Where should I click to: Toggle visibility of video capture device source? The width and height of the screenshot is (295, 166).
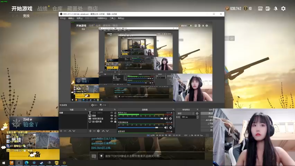click(112, 118)
